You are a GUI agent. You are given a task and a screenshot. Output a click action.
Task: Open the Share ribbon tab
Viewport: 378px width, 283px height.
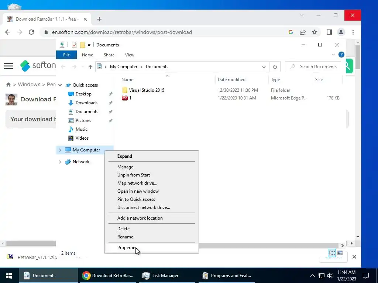pyautogui.click(x=109, y=55)
